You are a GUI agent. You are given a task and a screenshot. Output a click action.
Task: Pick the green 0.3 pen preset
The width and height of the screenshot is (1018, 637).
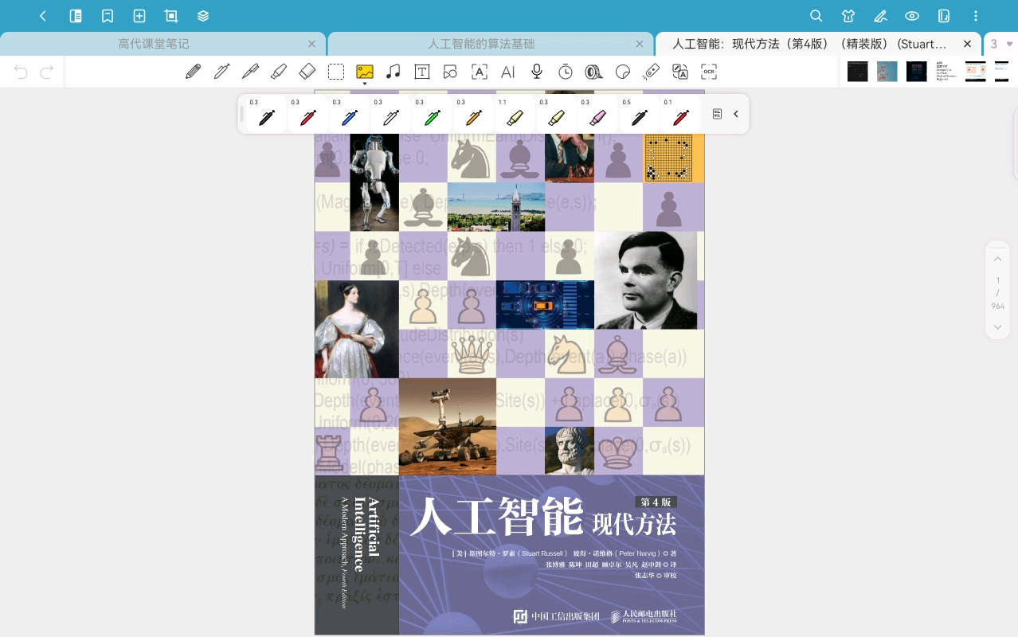tap(432, 114)
